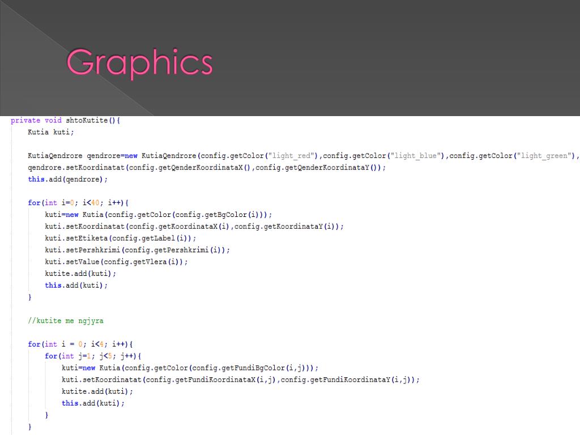Click the 'for(int i = 0; i<4; i++){' line
Screen dimensions: 580x435
point(80,344)
